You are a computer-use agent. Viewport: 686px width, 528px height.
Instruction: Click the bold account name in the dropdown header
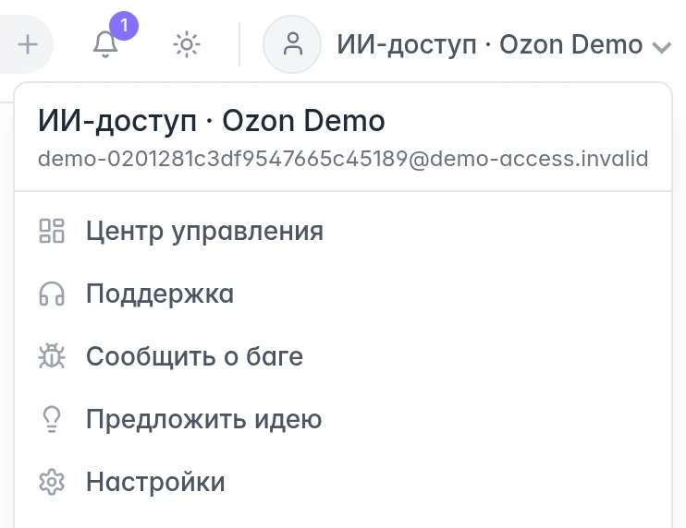point(212,121)
